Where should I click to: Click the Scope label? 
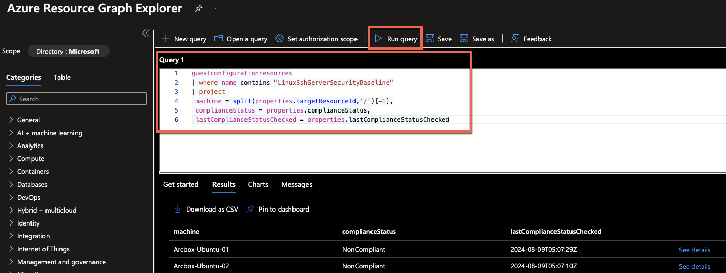11,51
